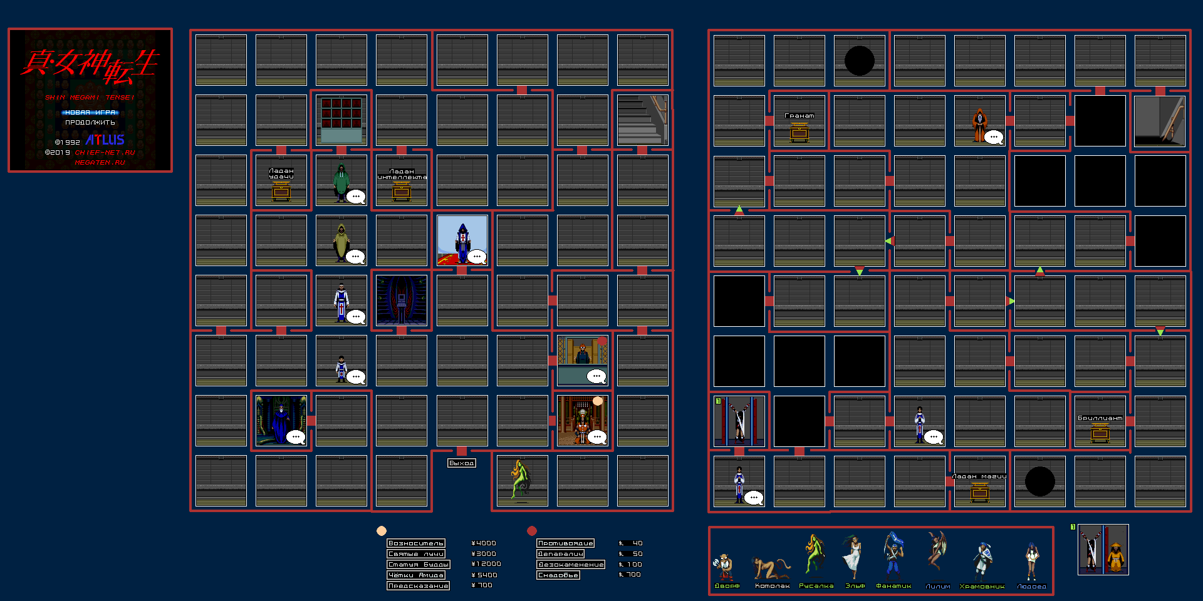This screenshot has width=1203, height=601.
Task: Click the Лилим demon sprite
Action: 937,552
